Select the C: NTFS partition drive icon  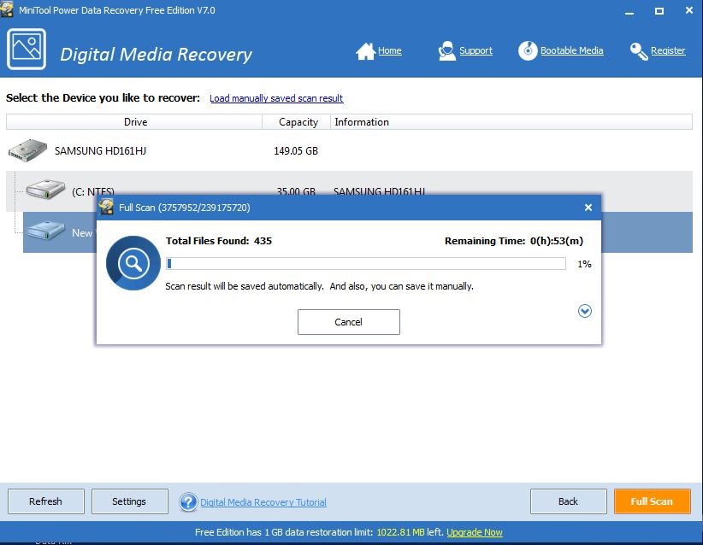[45, 189]
